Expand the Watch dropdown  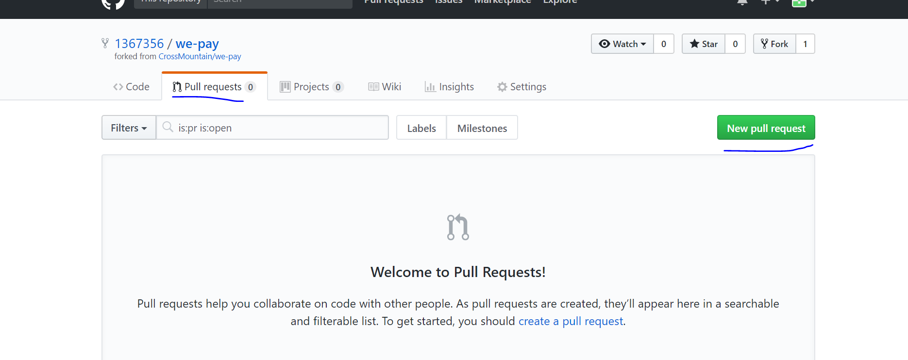point(622,44)
